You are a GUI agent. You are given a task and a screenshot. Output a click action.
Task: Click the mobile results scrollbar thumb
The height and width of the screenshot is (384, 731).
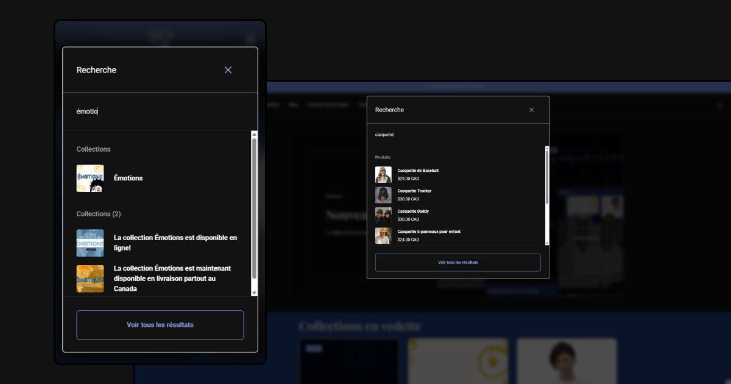pyautogui.click(x=254, y=208)
